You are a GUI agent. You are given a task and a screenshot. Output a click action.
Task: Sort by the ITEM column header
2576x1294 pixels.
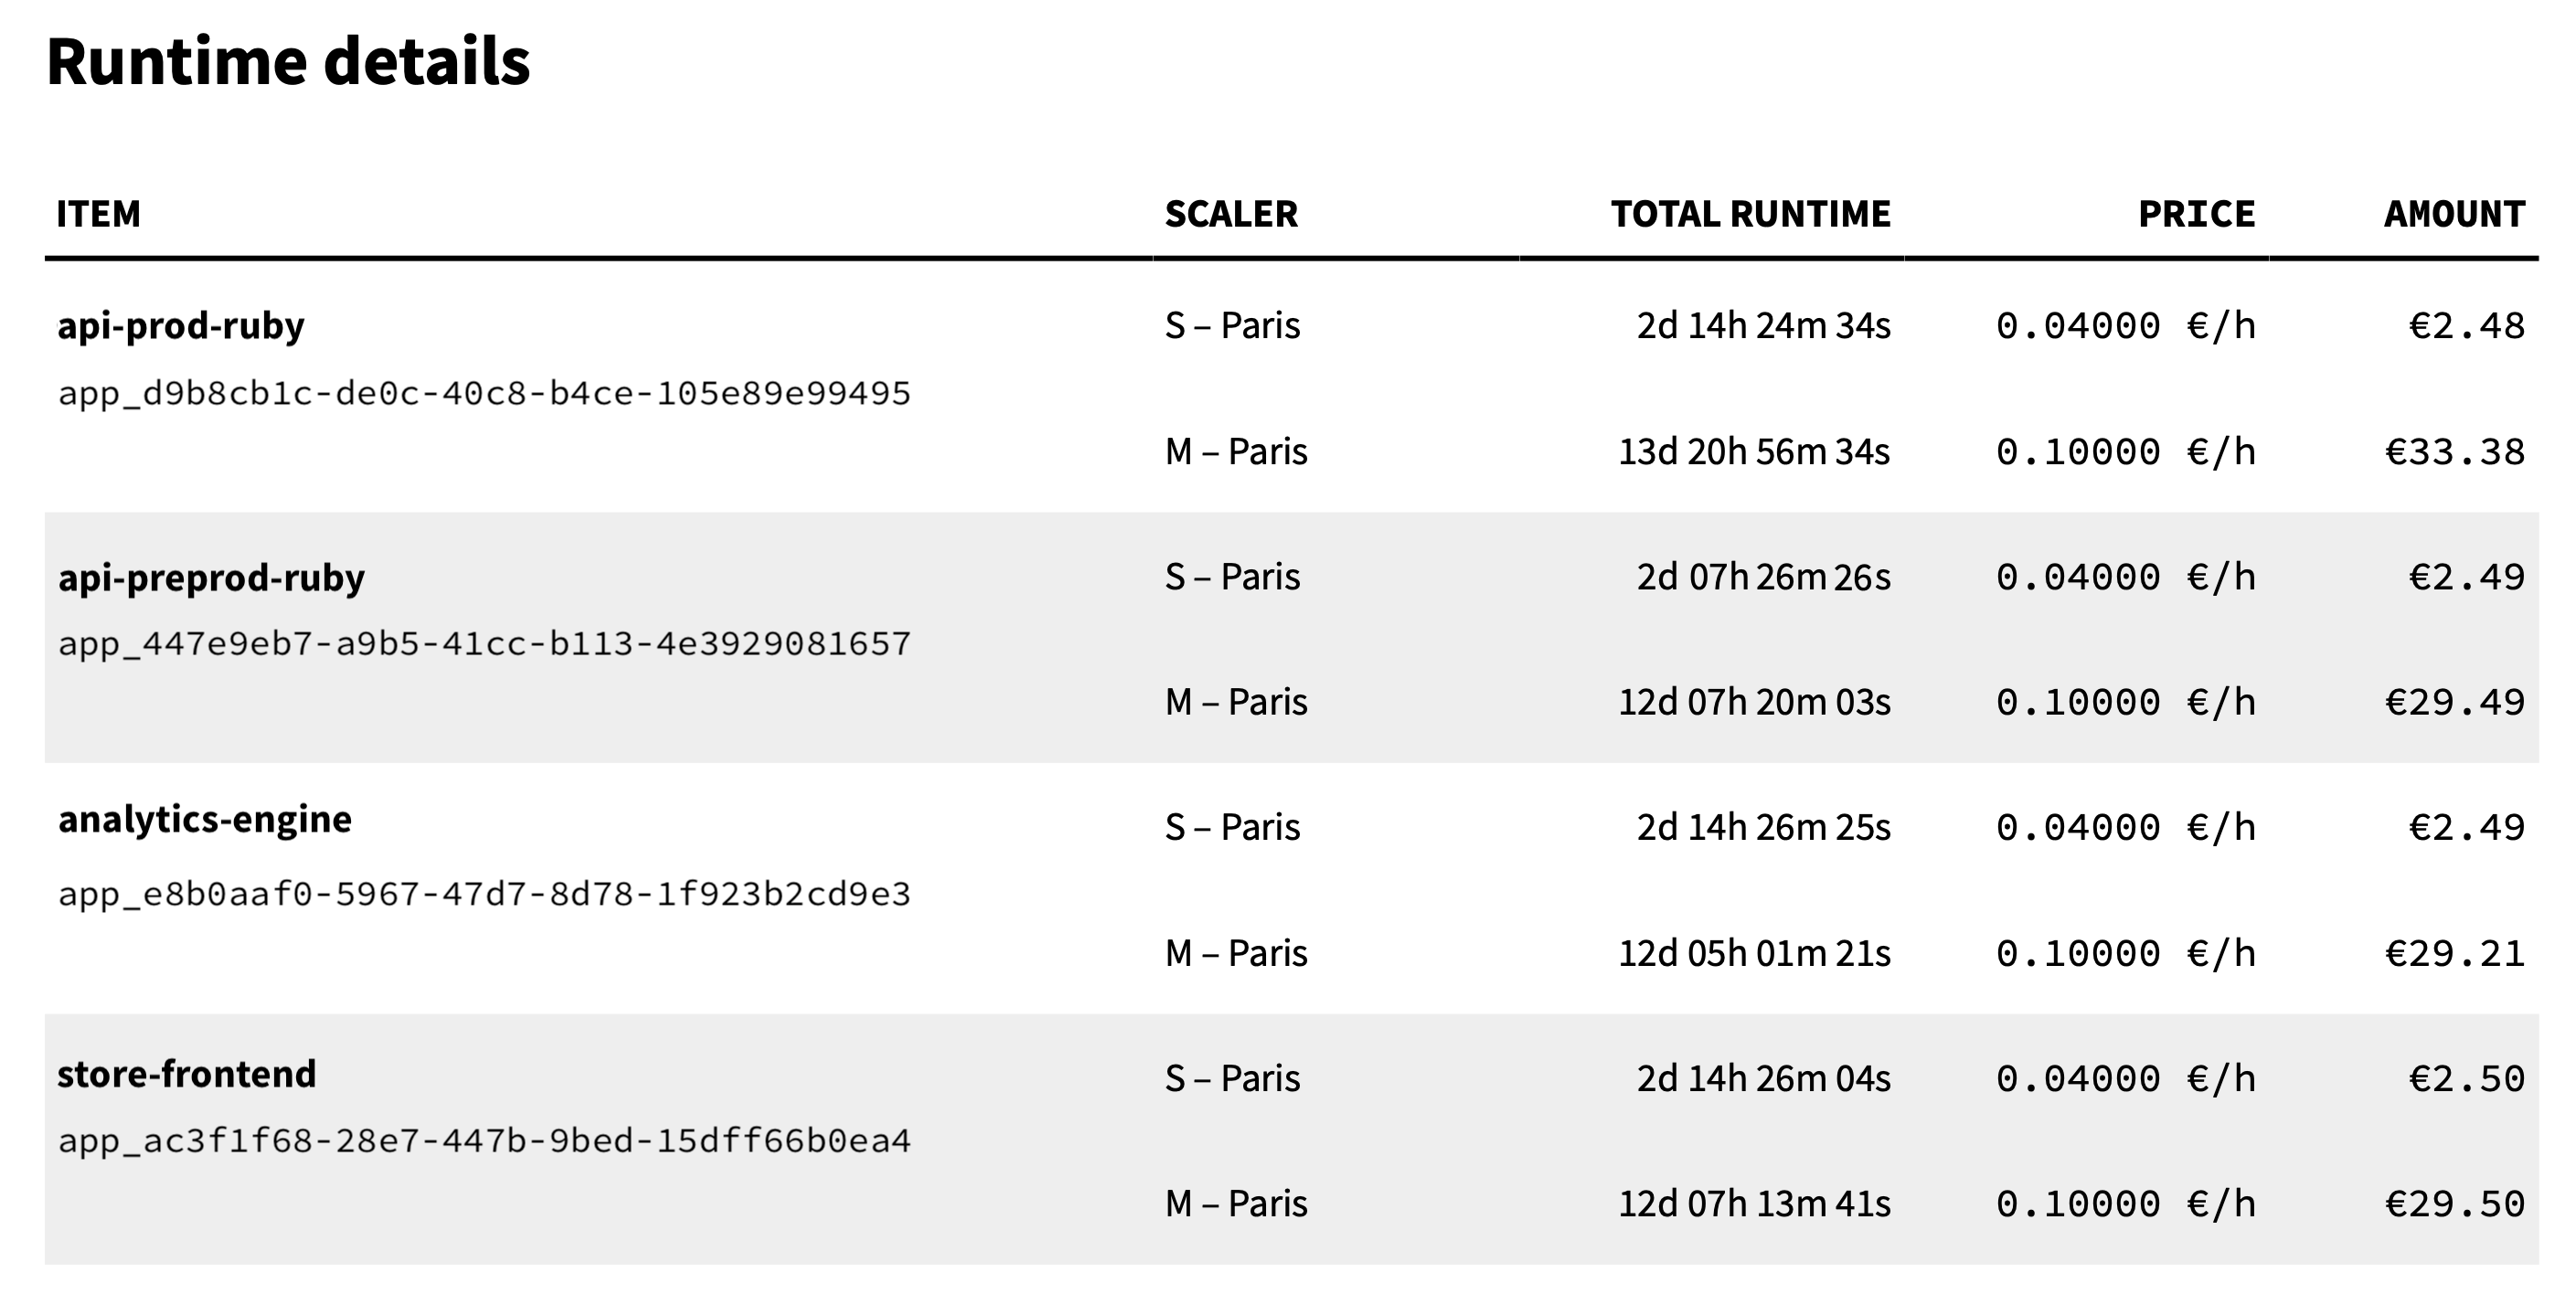pos(98,214)
